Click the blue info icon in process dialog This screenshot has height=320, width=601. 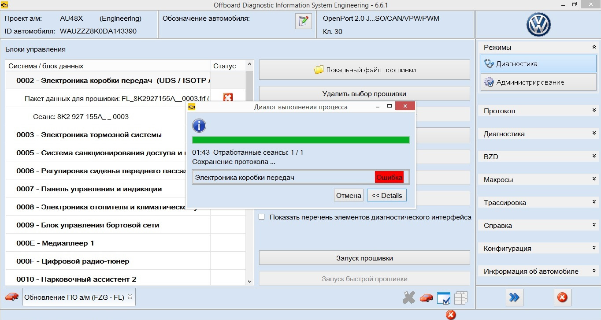(x=199, y=126)
